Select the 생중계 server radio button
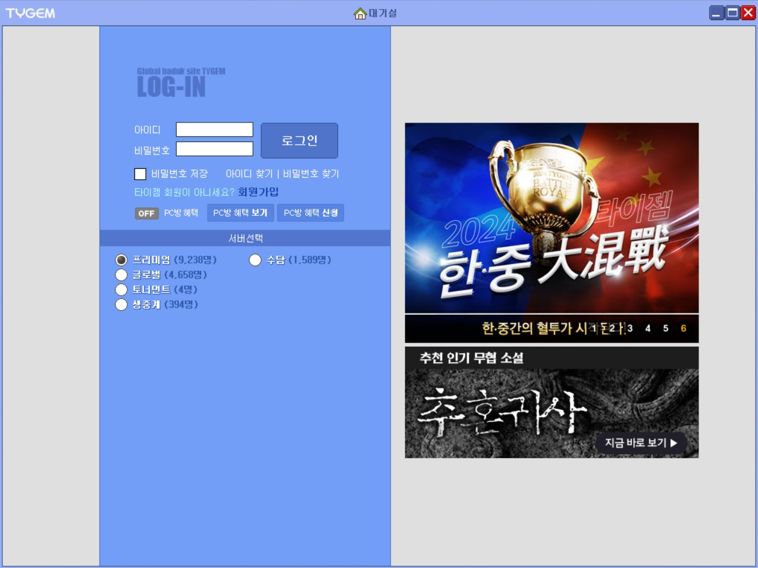Viewport: 758px width, 568px height. point(121,305)
